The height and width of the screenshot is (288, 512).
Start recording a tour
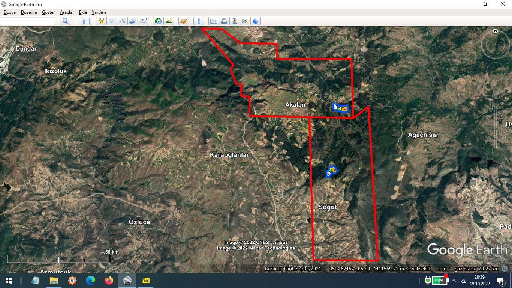(144, 21)
